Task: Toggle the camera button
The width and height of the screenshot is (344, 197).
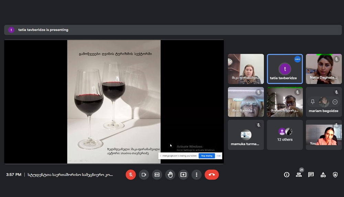Action: pyautogui.click(x=144, y=175)
